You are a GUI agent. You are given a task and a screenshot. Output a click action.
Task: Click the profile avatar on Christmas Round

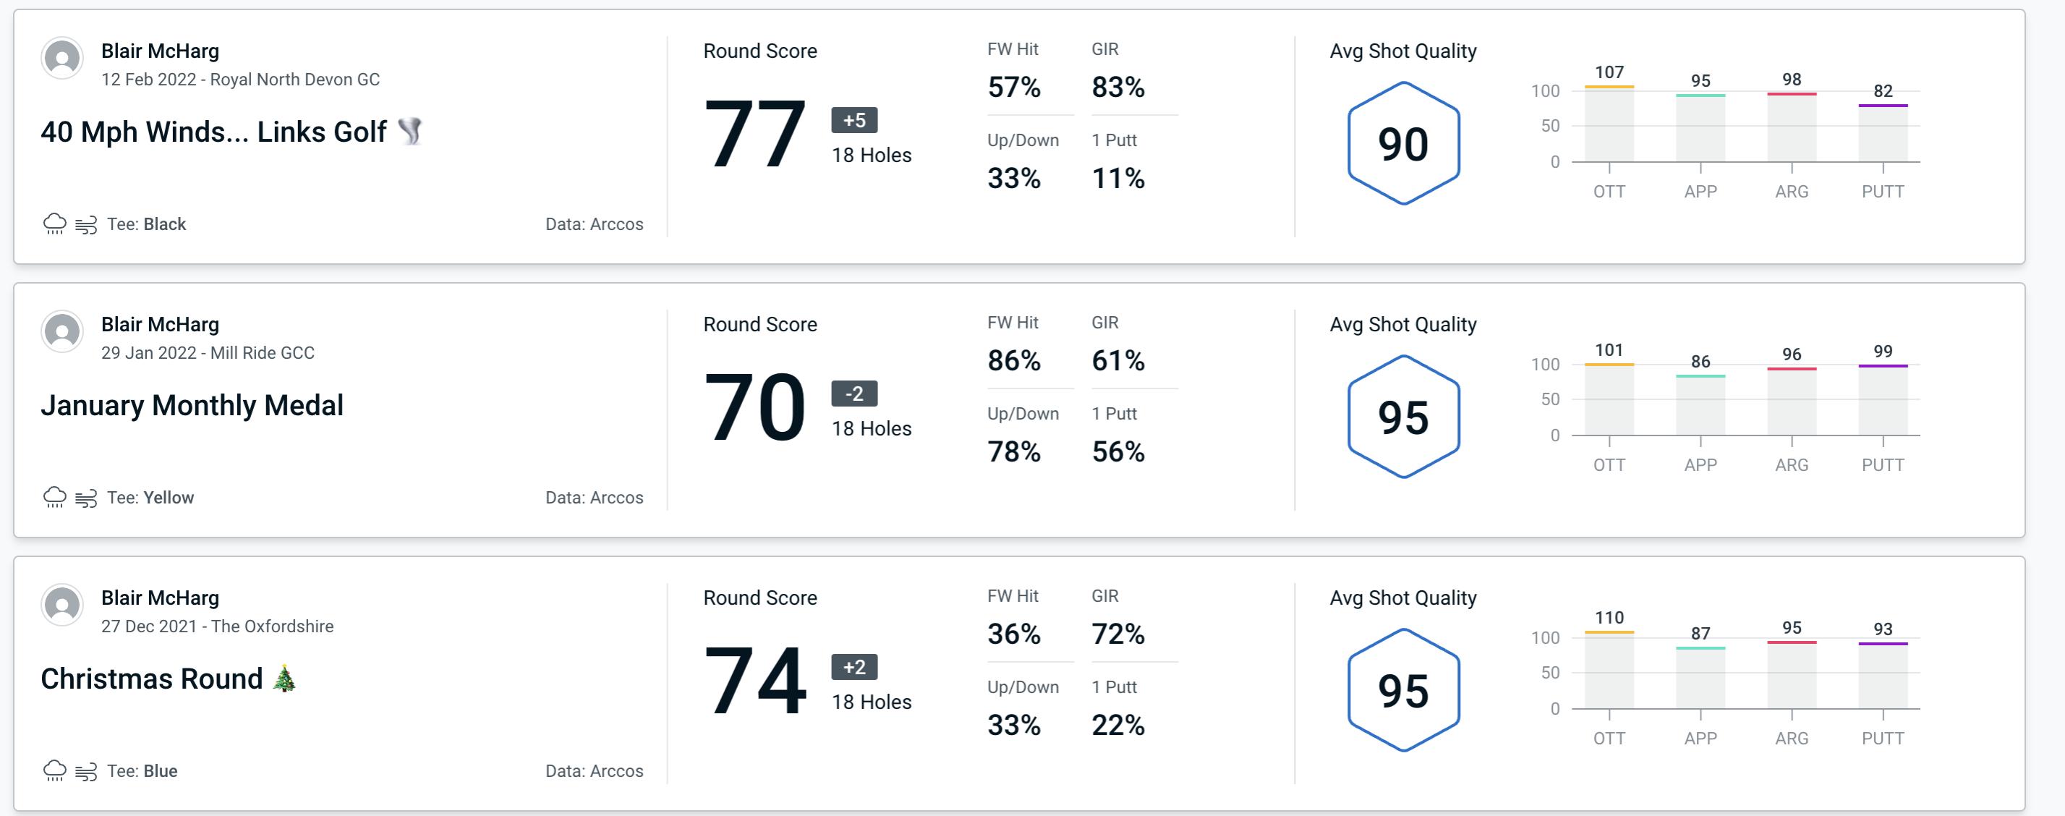point(63,605)
